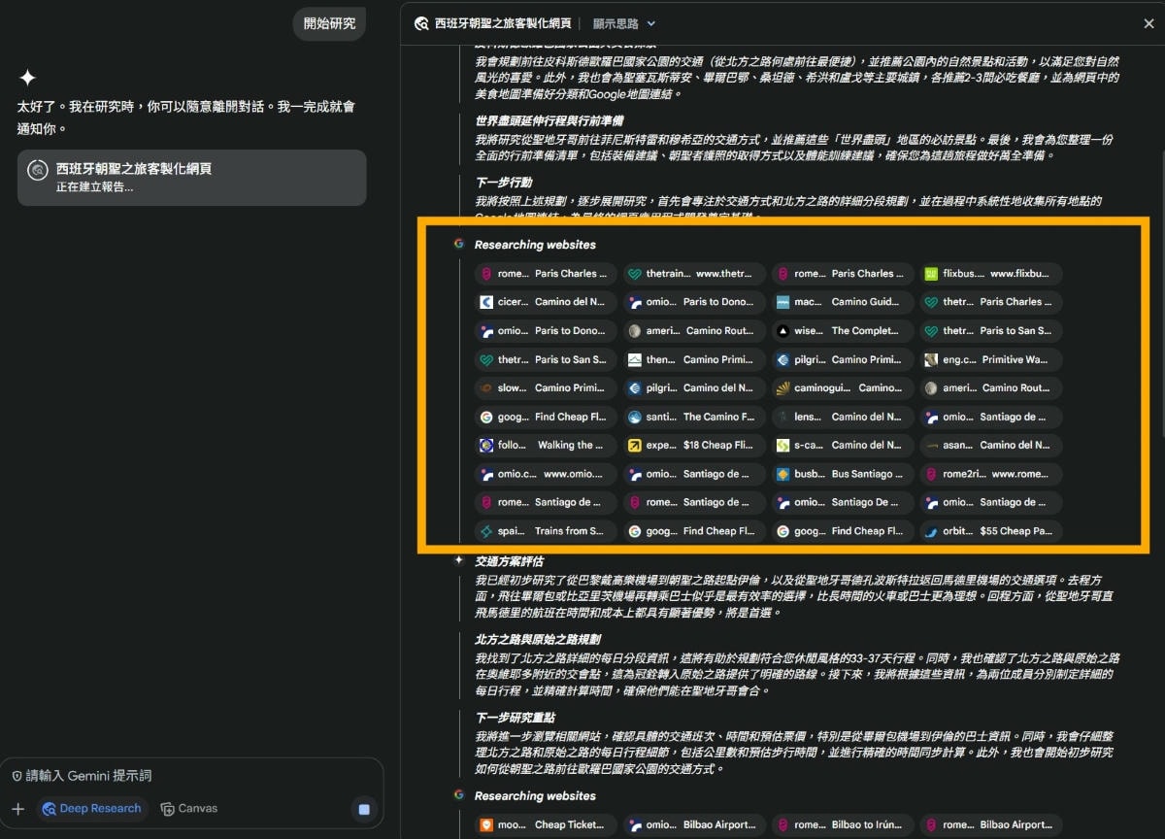Click the sparkle icon beside 交通方案評估
The image size is (1165, 839).
pyautogui.click(x=459, y=560)
